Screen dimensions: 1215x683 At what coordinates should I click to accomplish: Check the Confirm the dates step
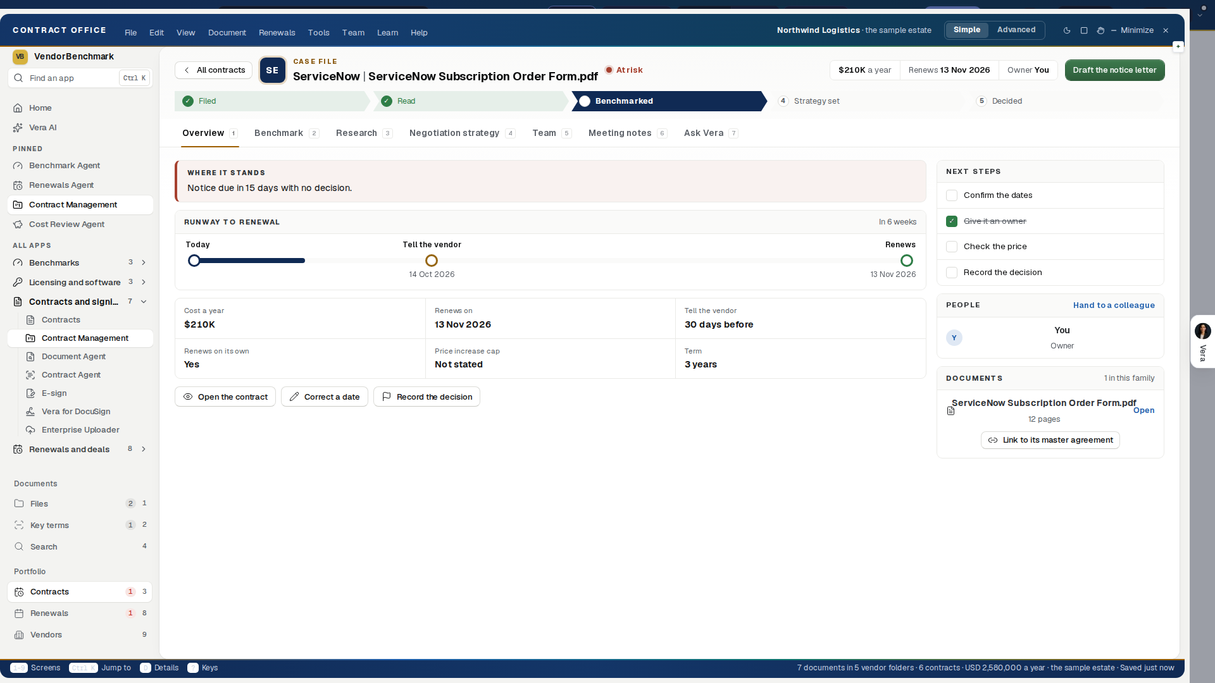952,195
